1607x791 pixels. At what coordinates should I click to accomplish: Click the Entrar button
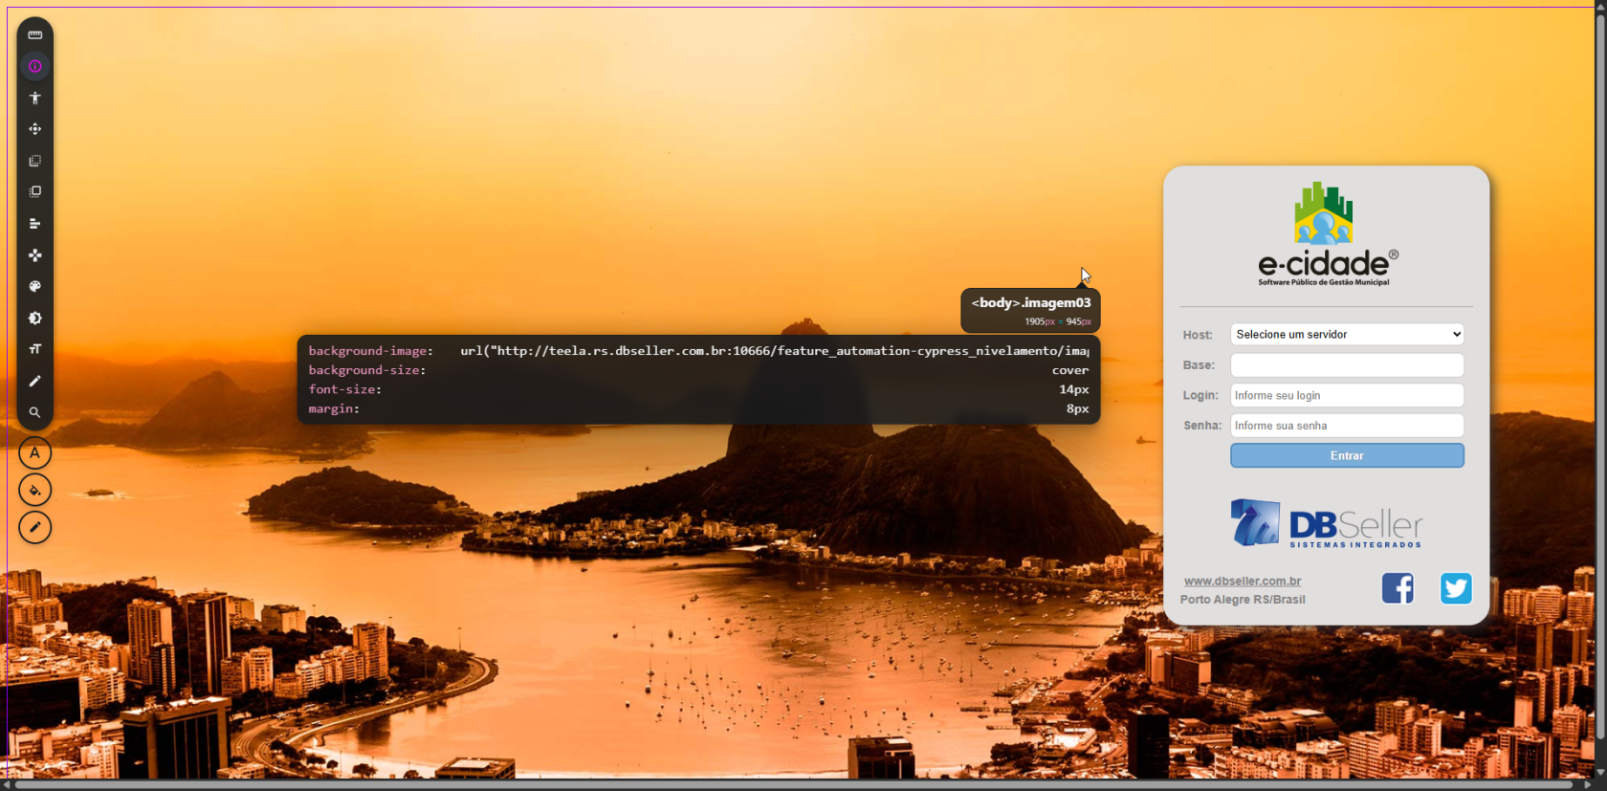[1347, 456]
